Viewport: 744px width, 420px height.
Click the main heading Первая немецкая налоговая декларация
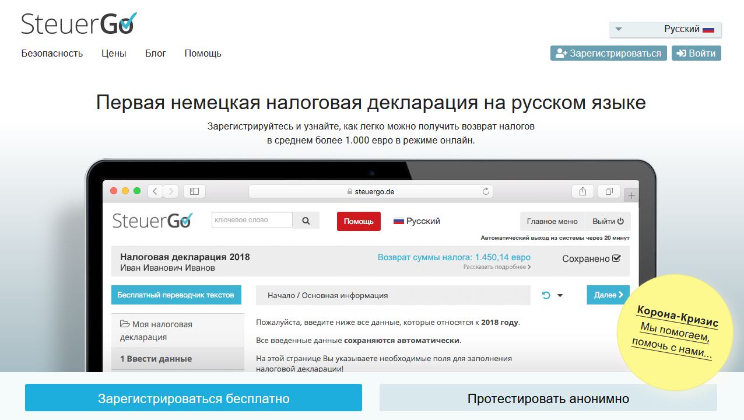tap(371, 103)
